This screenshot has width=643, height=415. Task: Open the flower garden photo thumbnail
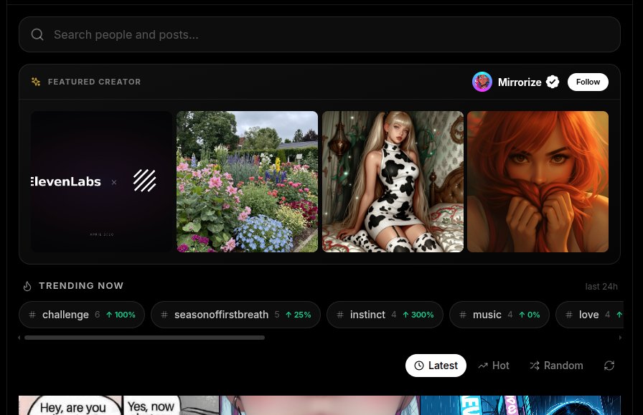pos(247,181)
